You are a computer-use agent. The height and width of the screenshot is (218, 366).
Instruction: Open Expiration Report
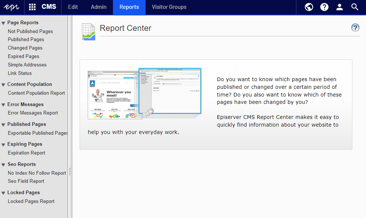pos(27,153)
